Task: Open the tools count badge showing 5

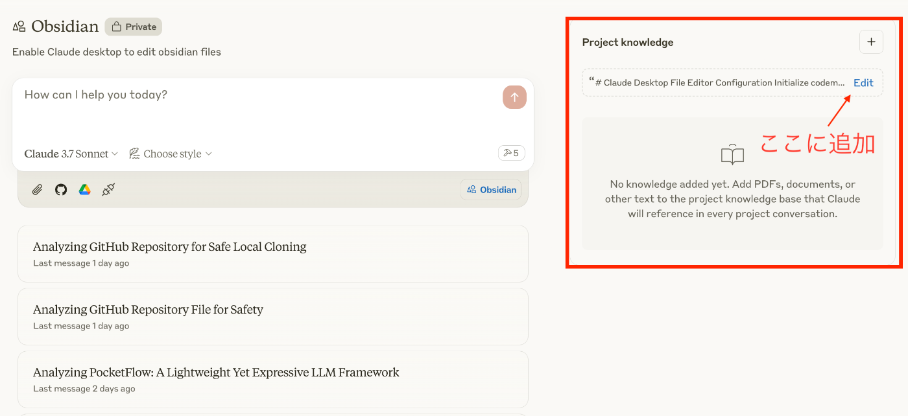Action: tap(512, 154)
